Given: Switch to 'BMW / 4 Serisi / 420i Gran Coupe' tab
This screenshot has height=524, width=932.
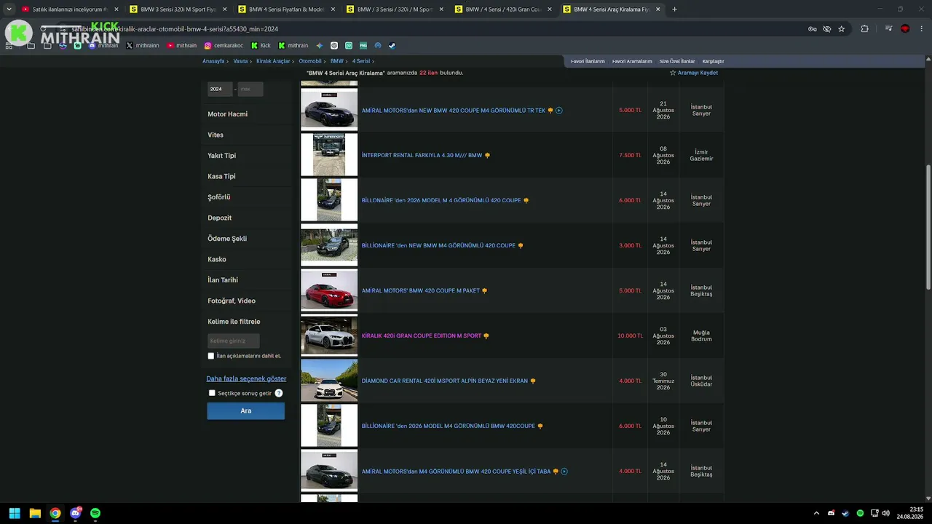Looking at the screenshot, I should 503,9.
